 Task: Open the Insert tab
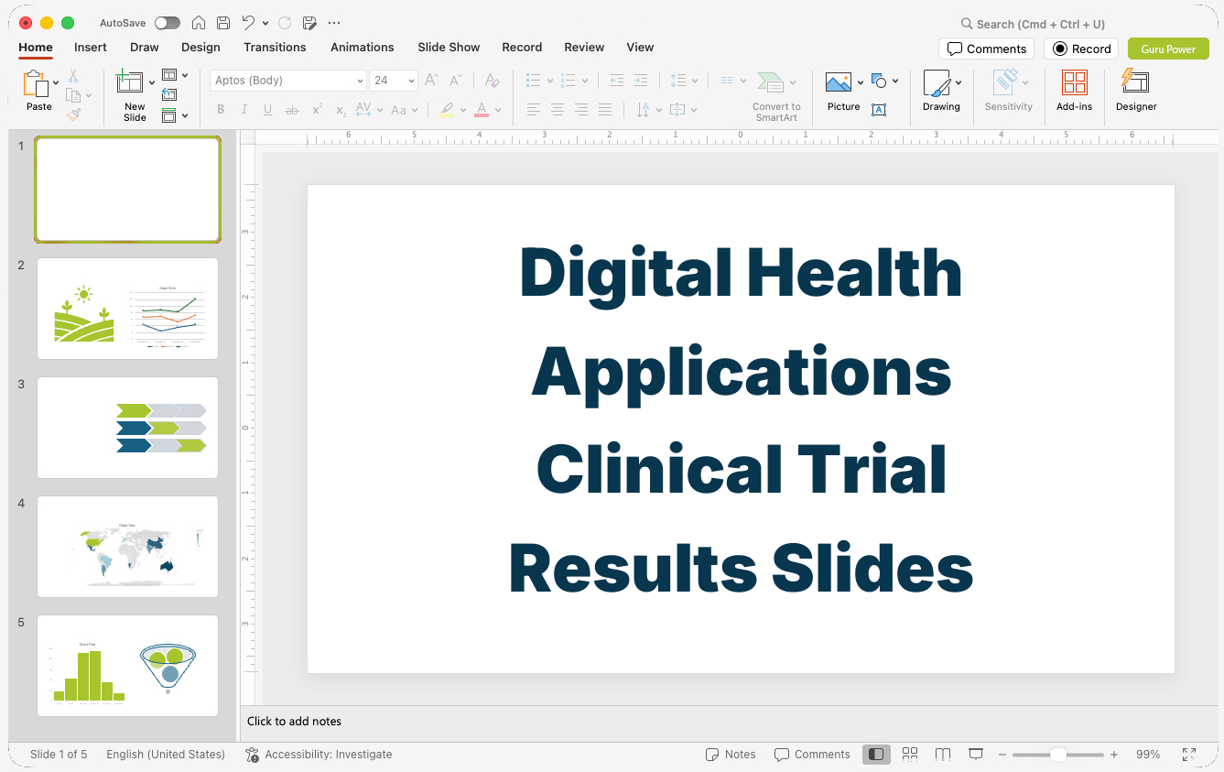click(91, 47)
